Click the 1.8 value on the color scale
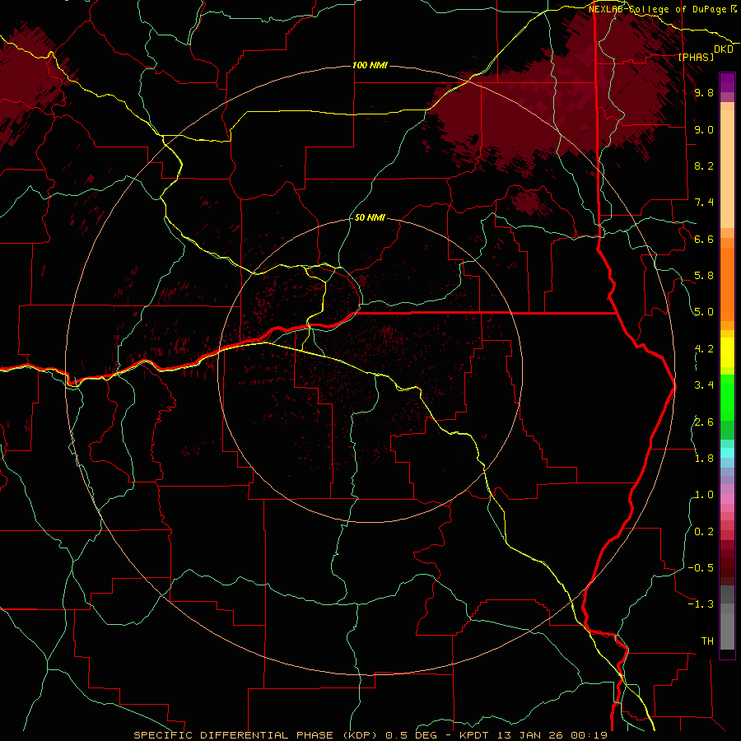Viewport: 741px width, 741px height. click(x=704, y=459)
